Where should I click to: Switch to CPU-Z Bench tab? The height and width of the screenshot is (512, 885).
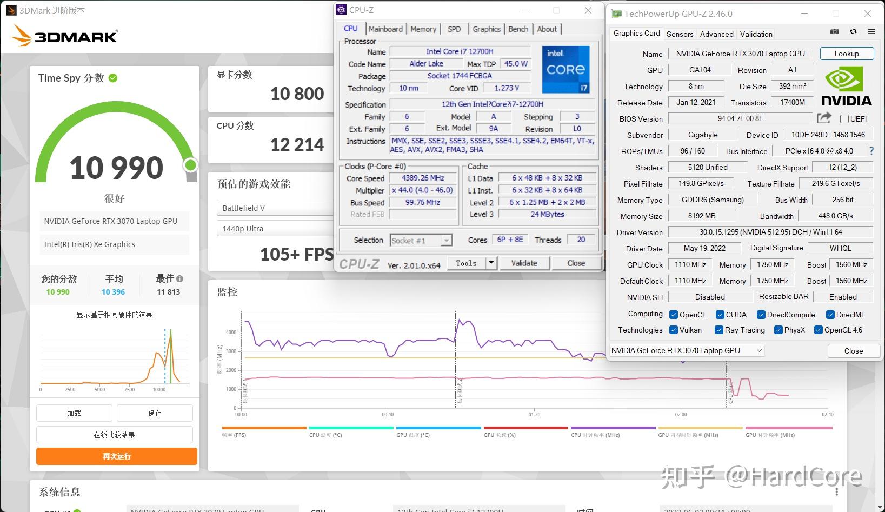coord(518,29)
